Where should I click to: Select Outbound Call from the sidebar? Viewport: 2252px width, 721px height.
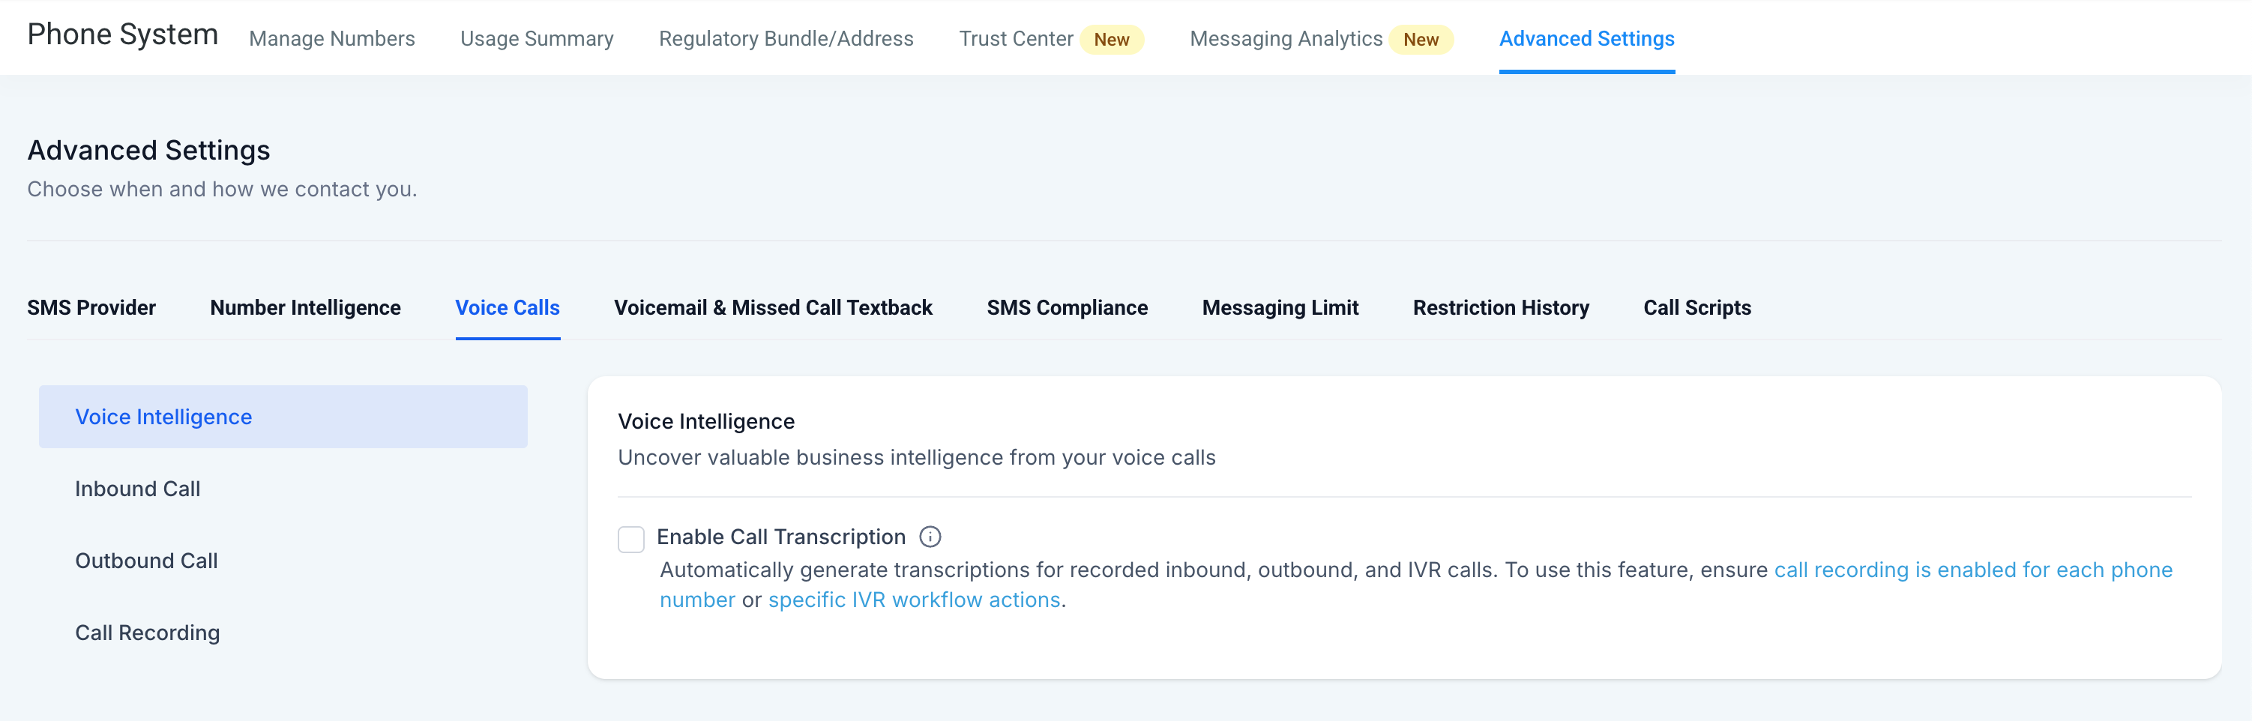pos(146,560)
